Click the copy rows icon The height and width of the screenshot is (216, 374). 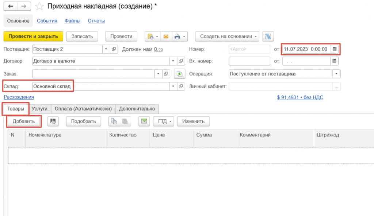click(x=114, y=121)
